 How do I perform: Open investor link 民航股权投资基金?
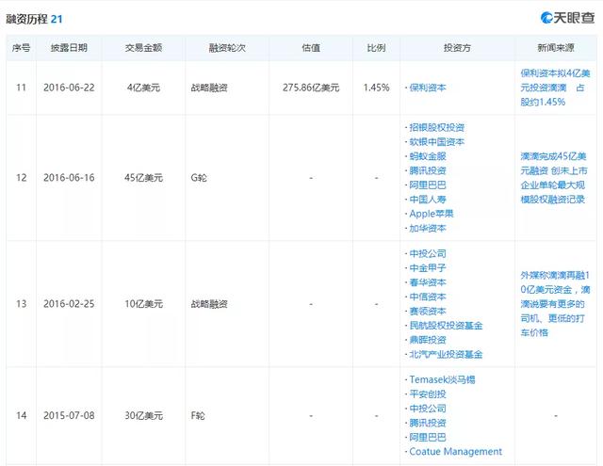[x=446, y=326]
